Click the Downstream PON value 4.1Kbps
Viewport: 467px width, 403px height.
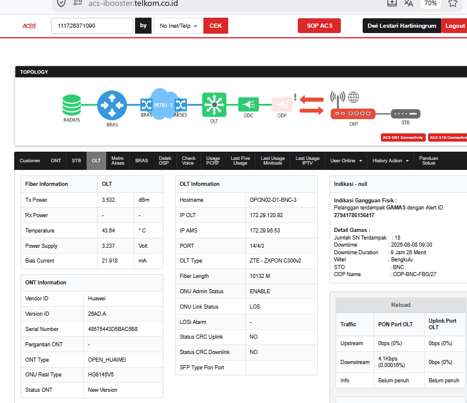(388, 359)
